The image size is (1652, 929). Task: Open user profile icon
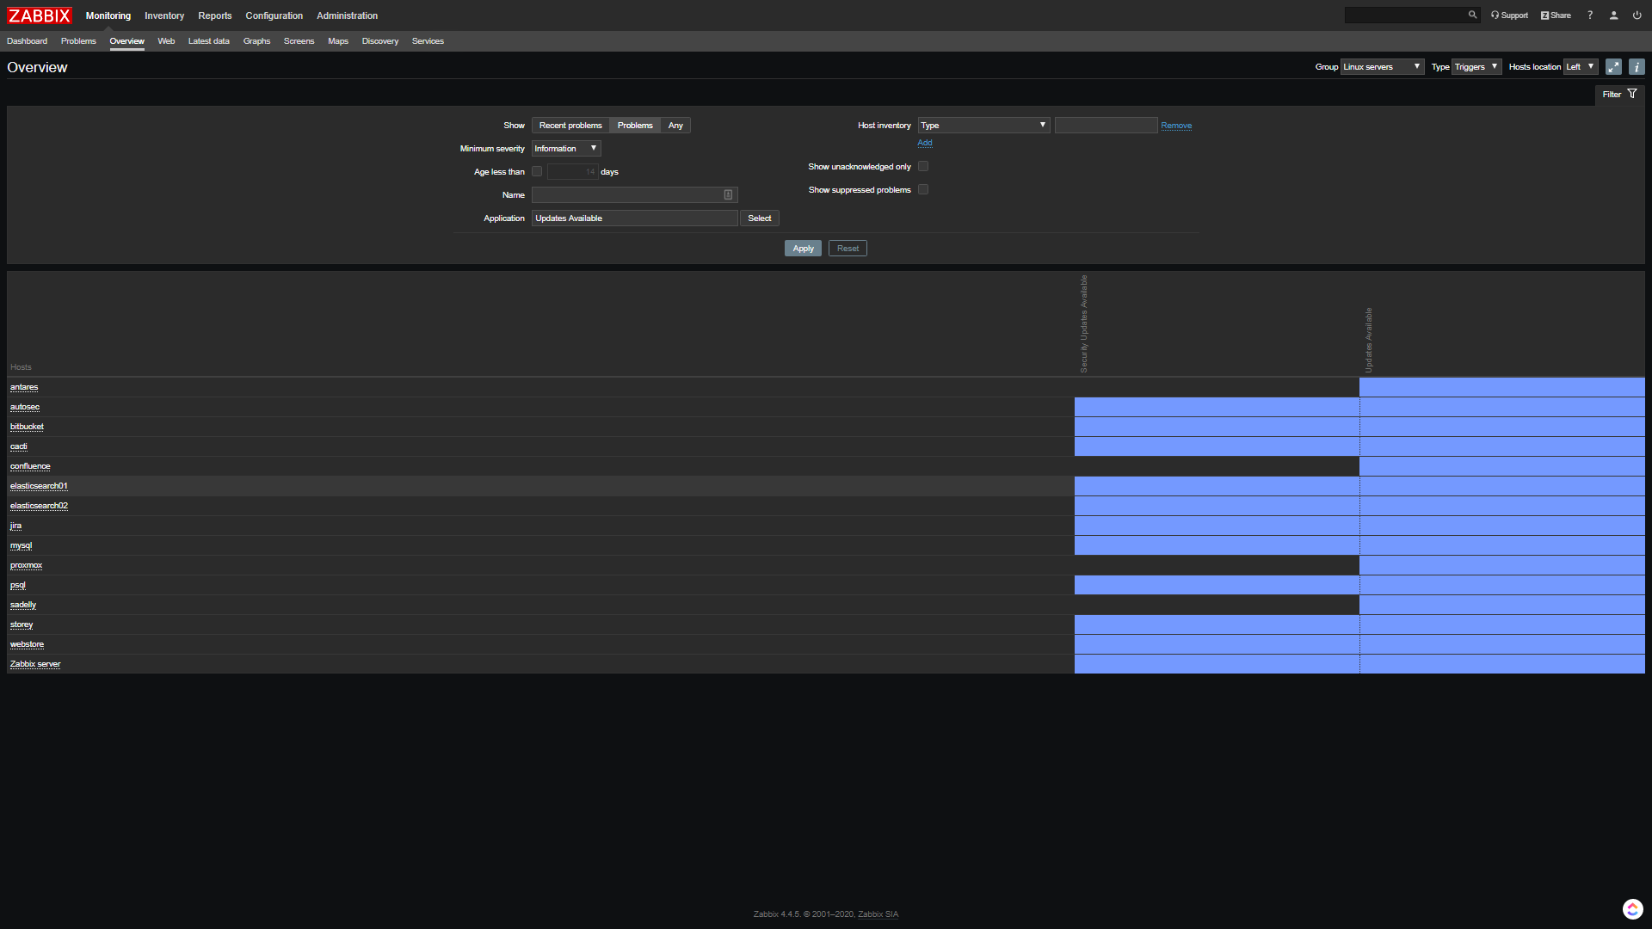coord(1614,15)
